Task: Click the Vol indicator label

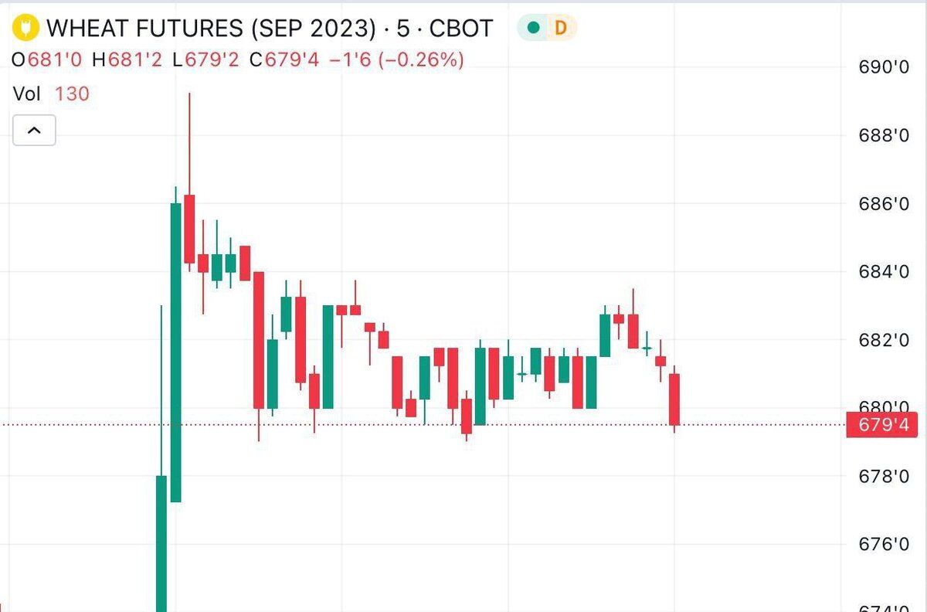Action: tap(27, 94)
